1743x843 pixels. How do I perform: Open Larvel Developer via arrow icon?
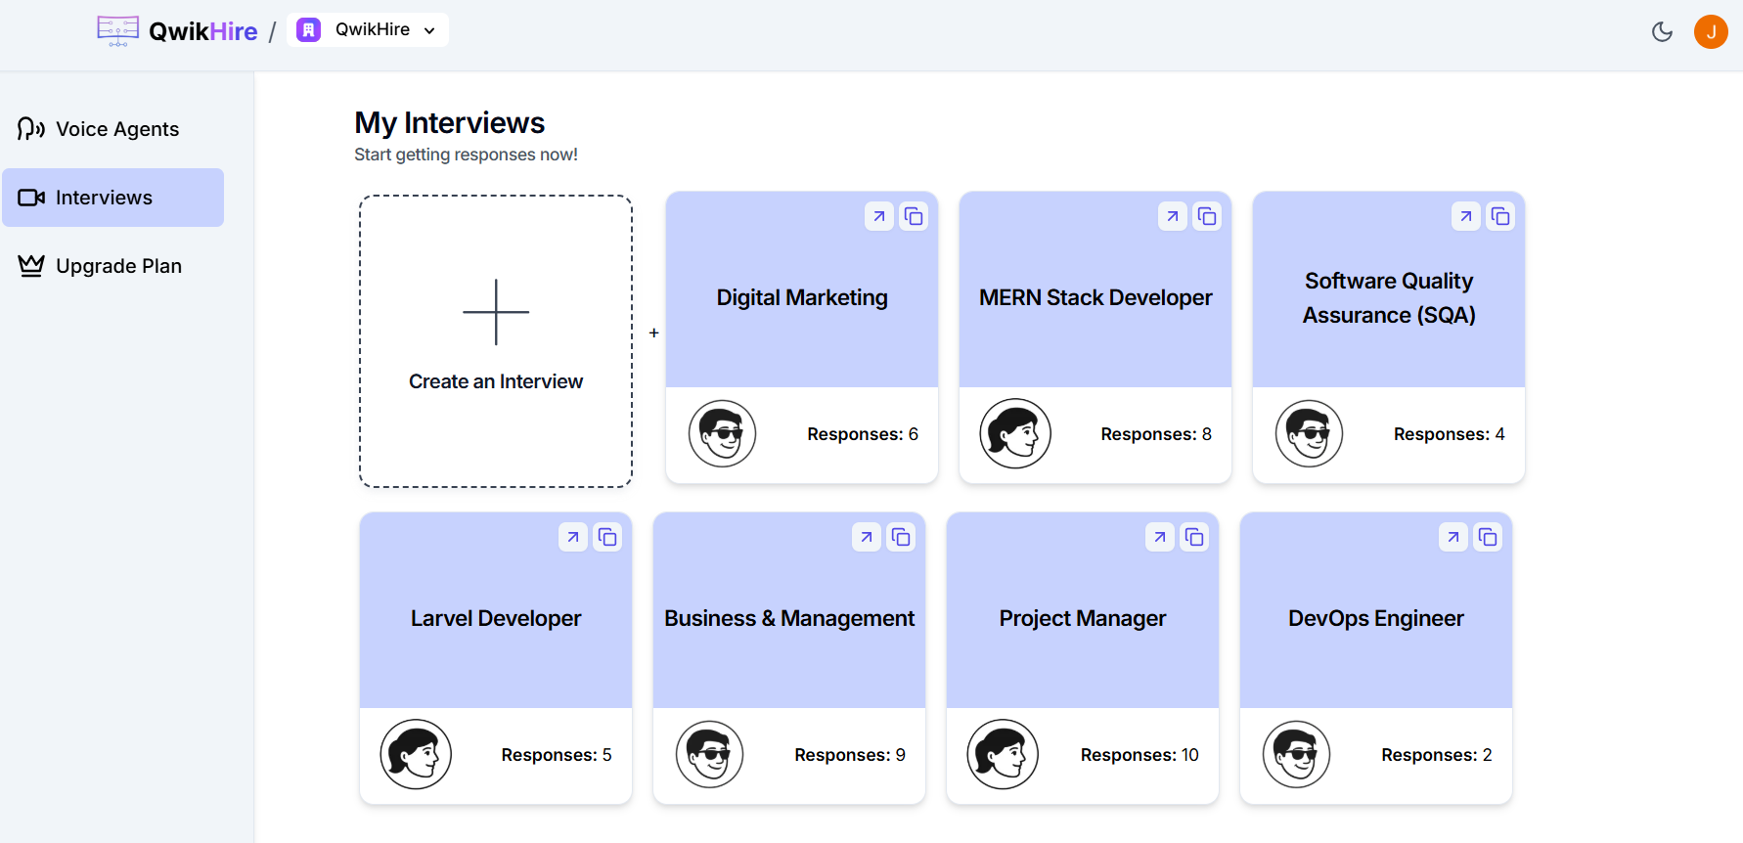tap(573, 537)
